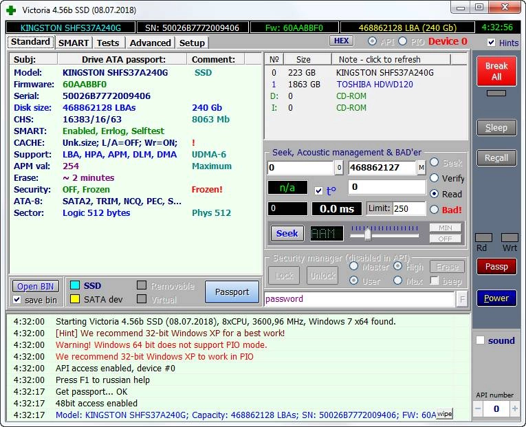The image size is (526, 427).
Task: Enable the sound checkbox
Action: click(x=480, y=340)
